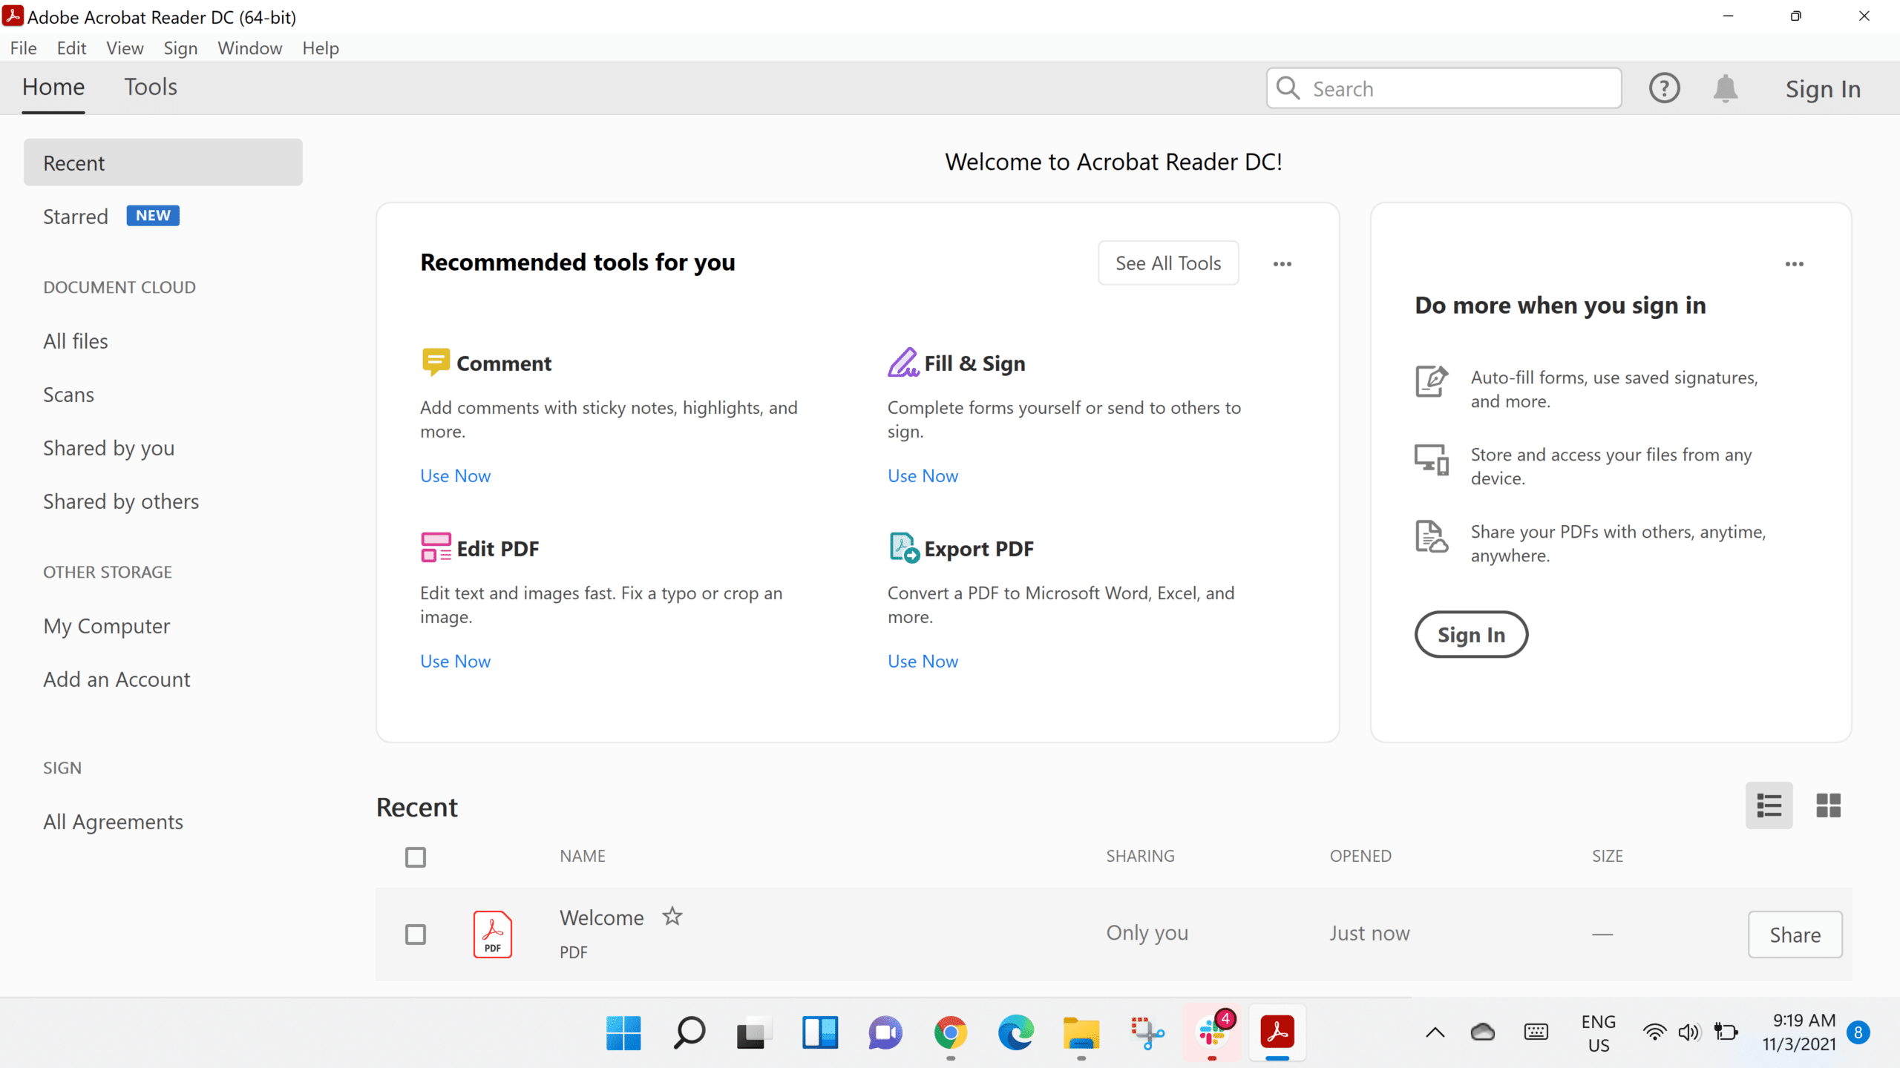This screenshot has width=1900, height=1068.
Task: Switch to list view
Action: [1769, 805]
